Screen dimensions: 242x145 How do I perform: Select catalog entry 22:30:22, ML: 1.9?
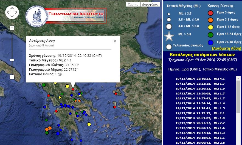coord(200,89)
